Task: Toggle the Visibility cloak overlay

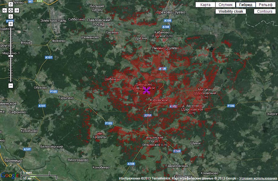Action: 231,11
